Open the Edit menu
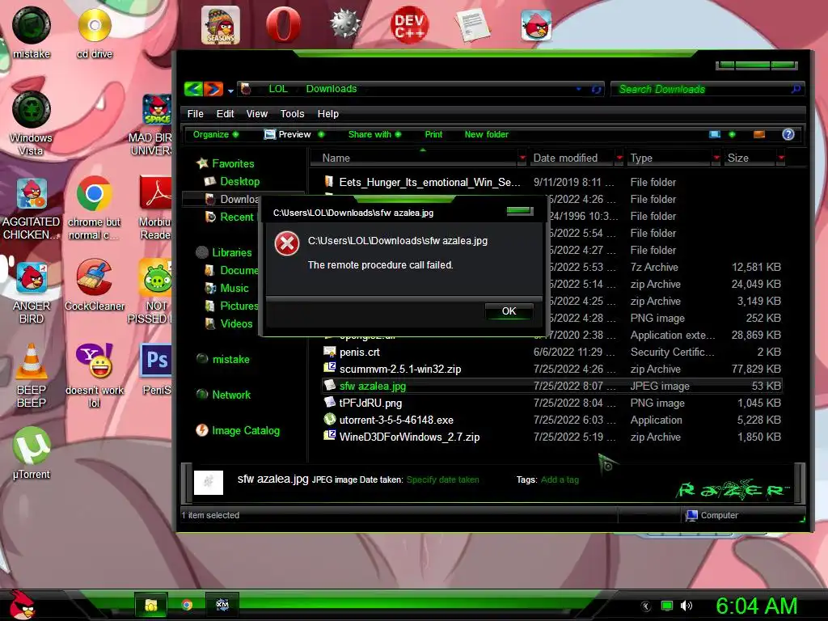This screenshot has height=621, width=828. coord(225,113)
